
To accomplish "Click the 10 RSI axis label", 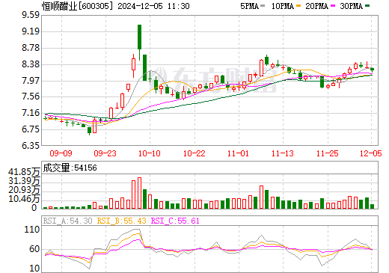I will pyautogui.click(x=34, y=269).
